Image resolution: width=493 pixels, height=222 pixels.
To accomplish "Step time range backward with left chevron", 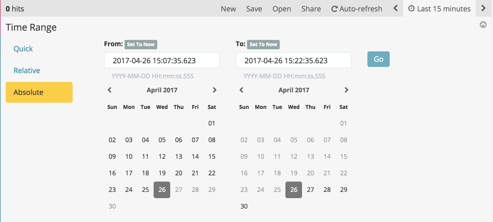I will point(396,8).
